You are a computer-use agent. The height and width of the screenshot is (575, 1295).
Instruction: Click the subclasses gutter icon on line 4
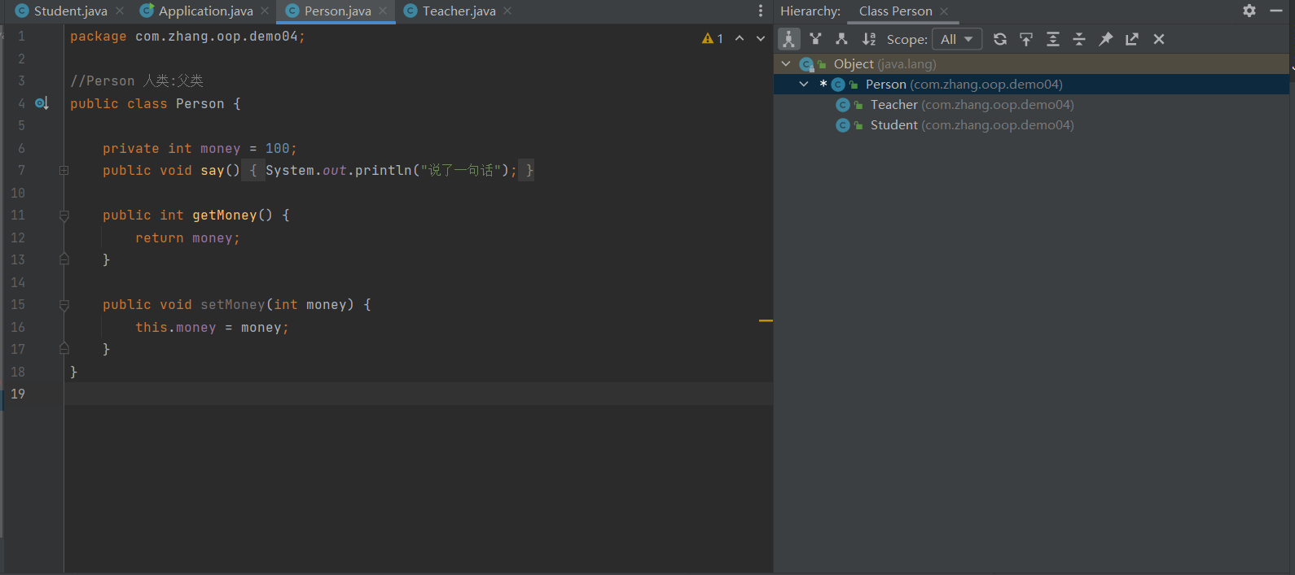pos(42,103)
